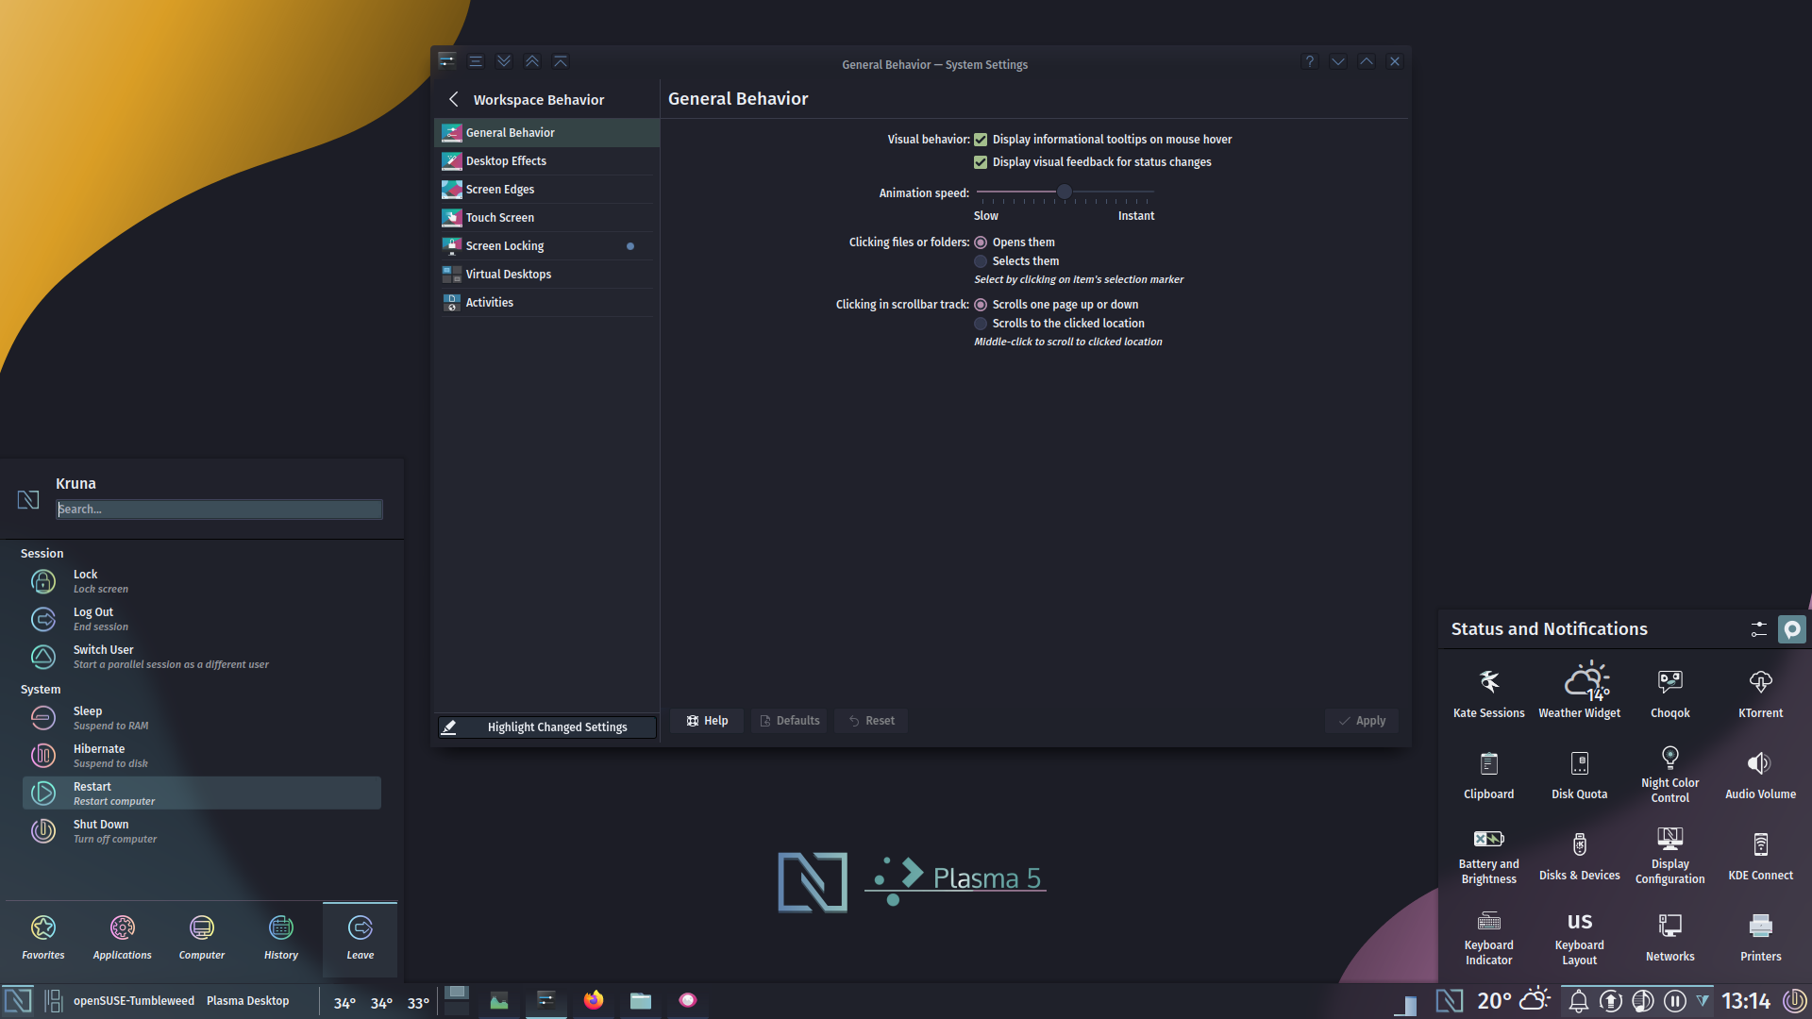Open Display Configuration in the tray

coord(1669,855)
